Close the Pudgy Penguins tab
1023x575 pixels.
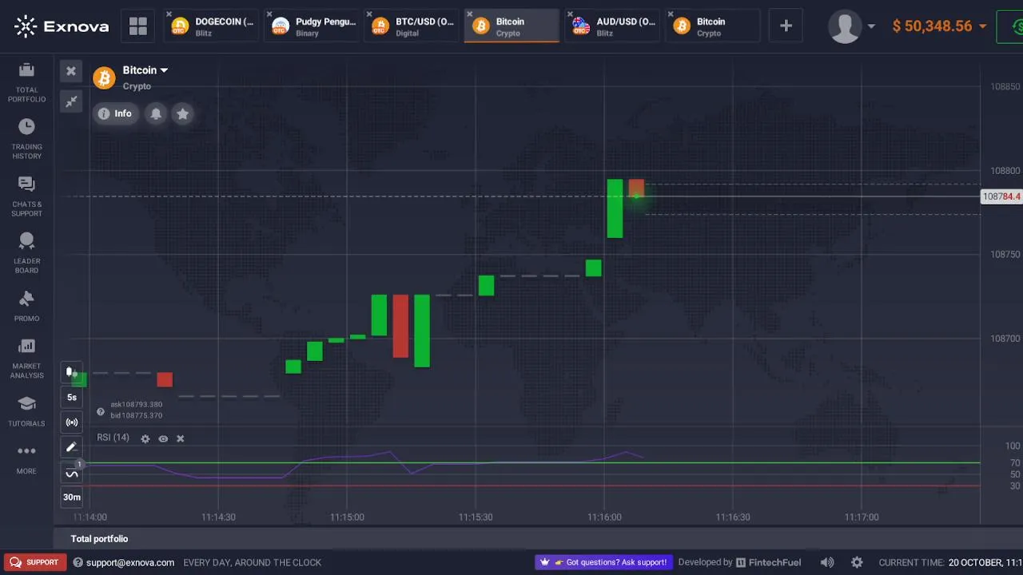click(269, 14)
